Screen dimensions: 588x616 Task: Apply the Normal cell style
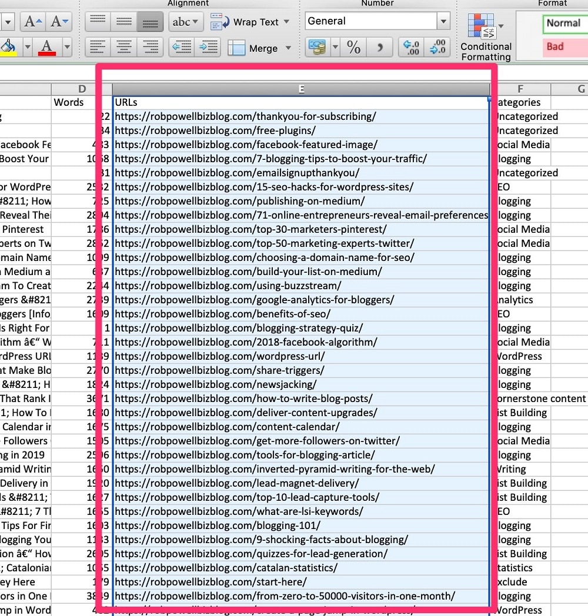565,23
